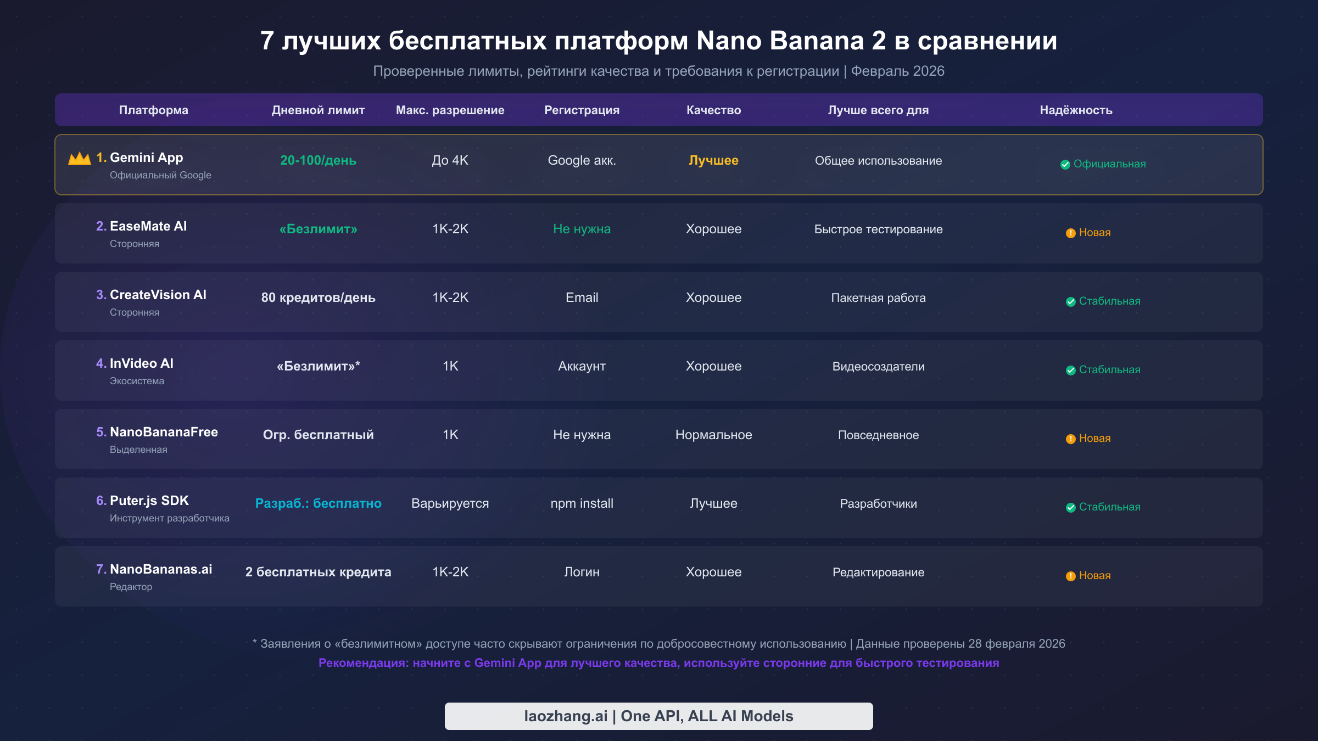Click the «Безлимит» daily limit for EaseMate AI

pos(319,229)
